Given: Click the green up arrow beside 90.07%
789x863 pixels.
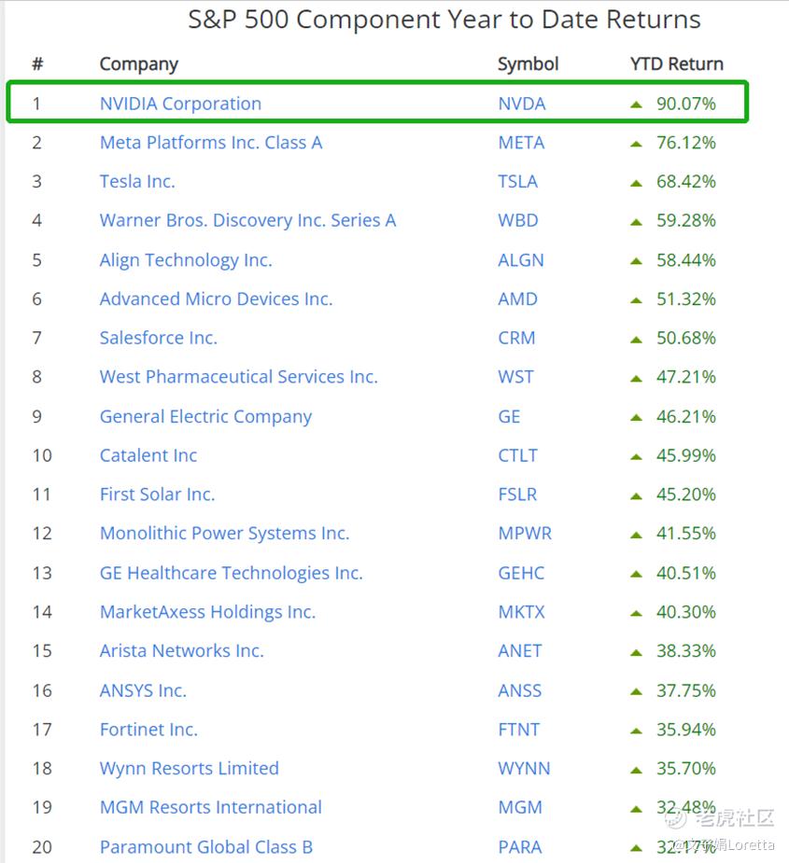Looking at the screenshot, I should [x=637, y=104].
